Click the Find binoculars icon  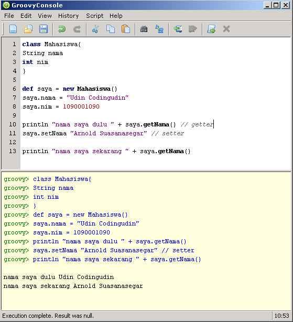[x=144, y=29]
